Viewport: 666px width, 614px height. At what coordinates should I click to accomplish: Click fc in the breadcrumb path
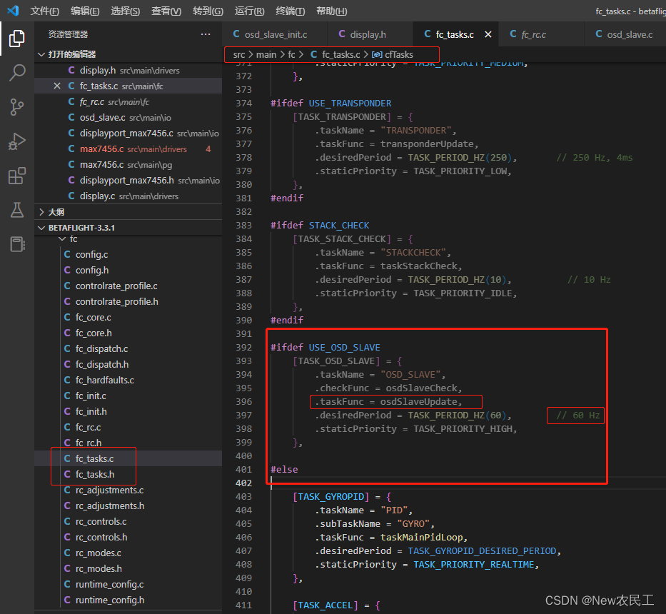pyautogui.click(x=291, y=54)
